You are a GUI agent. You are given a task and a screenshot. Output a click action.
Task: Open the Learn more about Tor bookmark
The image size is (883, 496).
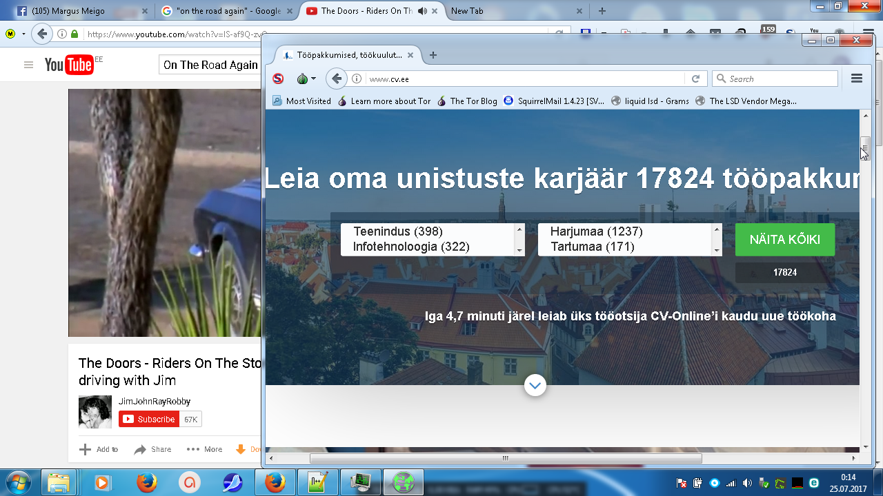tap(384, 101)
